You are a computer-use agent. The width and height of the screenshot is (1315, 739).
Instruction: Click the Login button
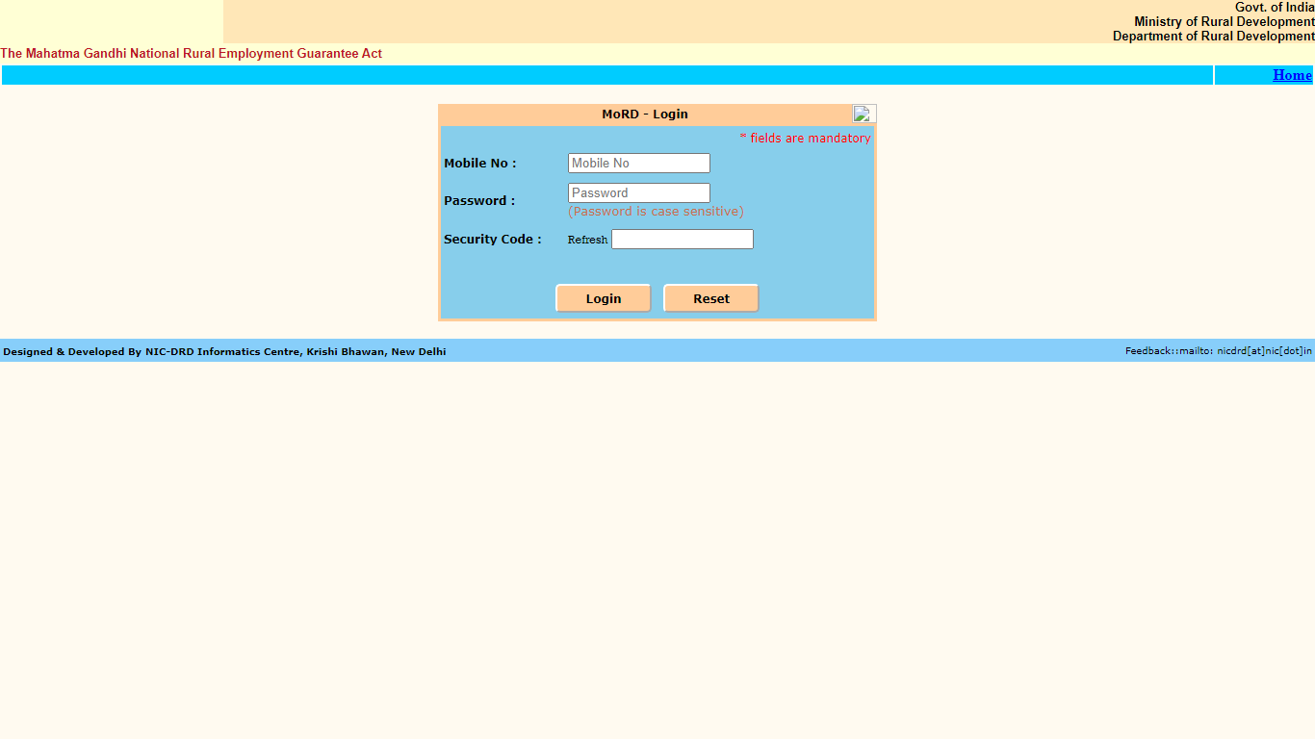(604, 298)
